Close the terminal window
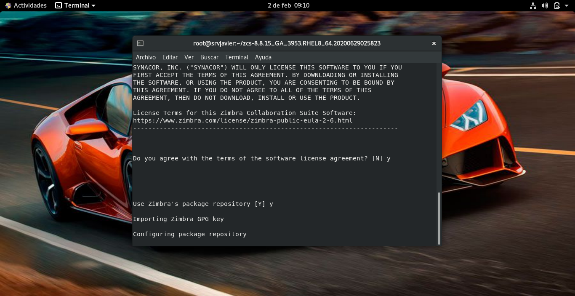This screenshot has height=296, width=575. [x=434, y=43]
